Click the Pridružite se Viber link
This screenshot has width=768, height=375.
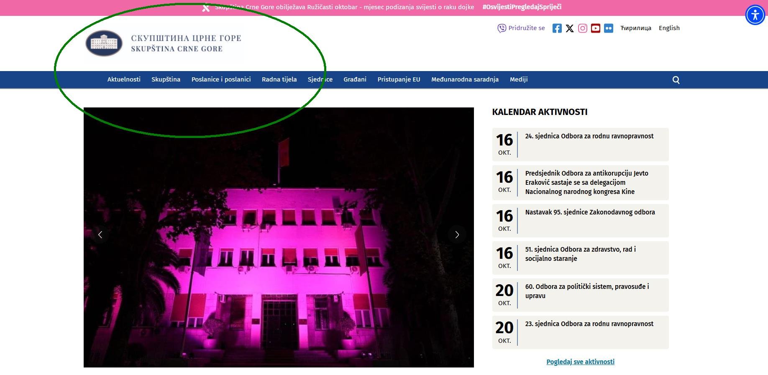coord(521,28)
